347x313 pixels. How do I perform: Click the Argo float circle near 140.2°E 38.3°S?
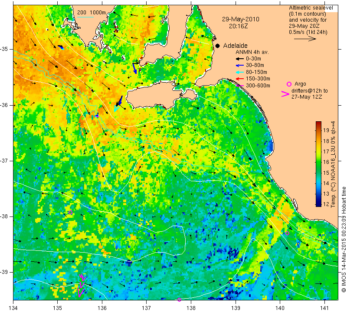pos(287,233)
